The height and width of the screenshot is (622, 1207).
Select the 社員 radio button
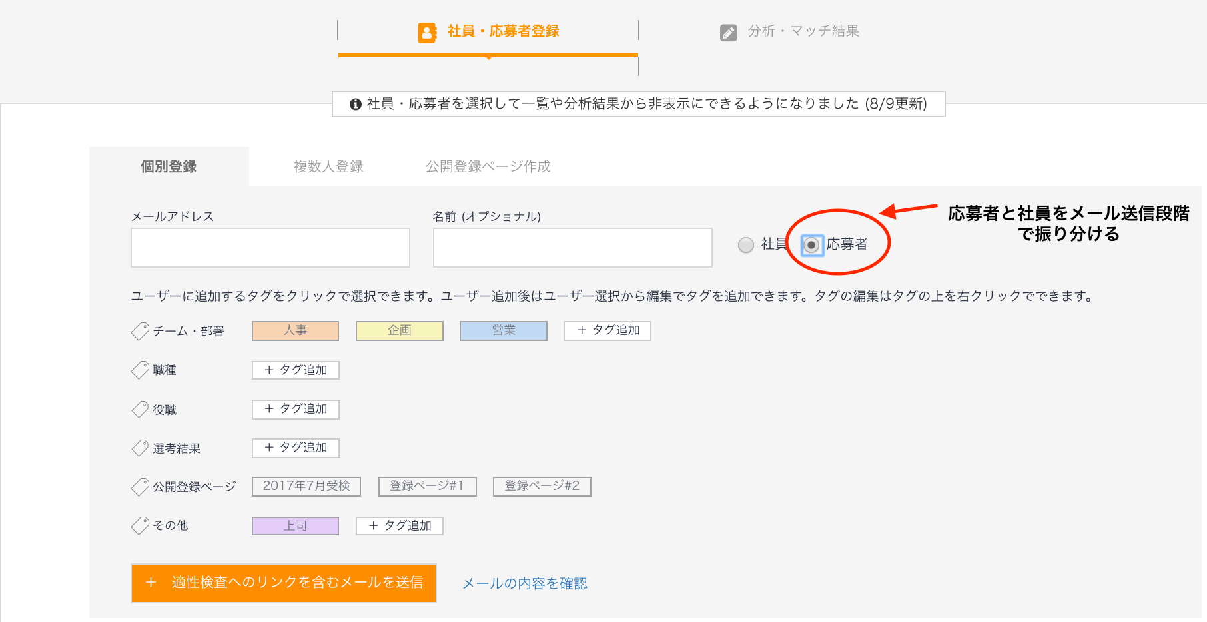pyautogui.click(x=746, y=245)
